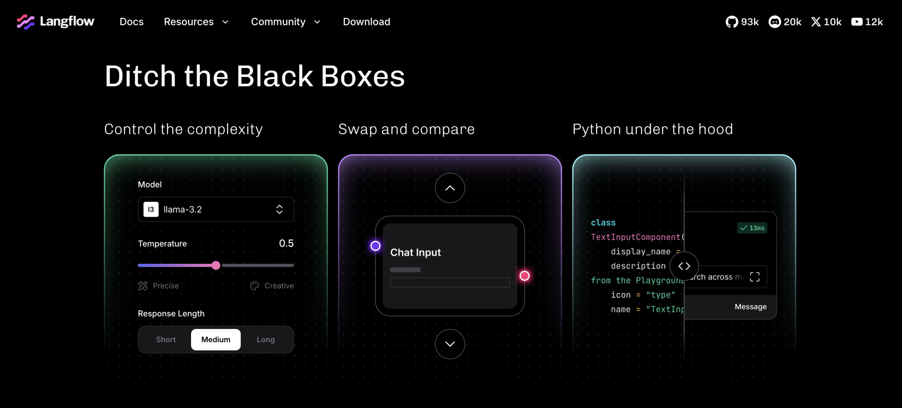The height and width of the screenshot is (408, 902).
Task: Click the l3 model badge icon
Action: click(151, 209)
